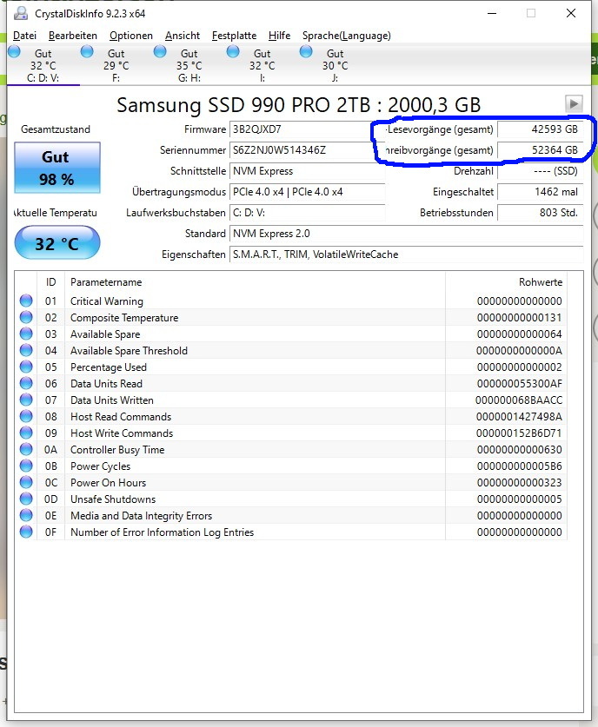Click status orb for Host Write Commands
This screenshot has height=727, width=598.
click(x=26, y=433)
